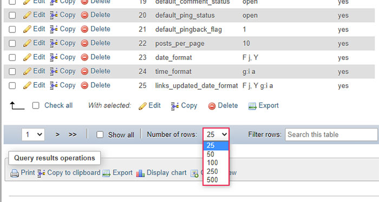
Task: Click With selected Edit pencil icon
Action: pyautogui.click(x=142, y=106)
